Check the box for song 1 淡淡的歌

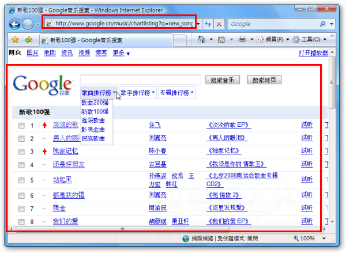21,126
